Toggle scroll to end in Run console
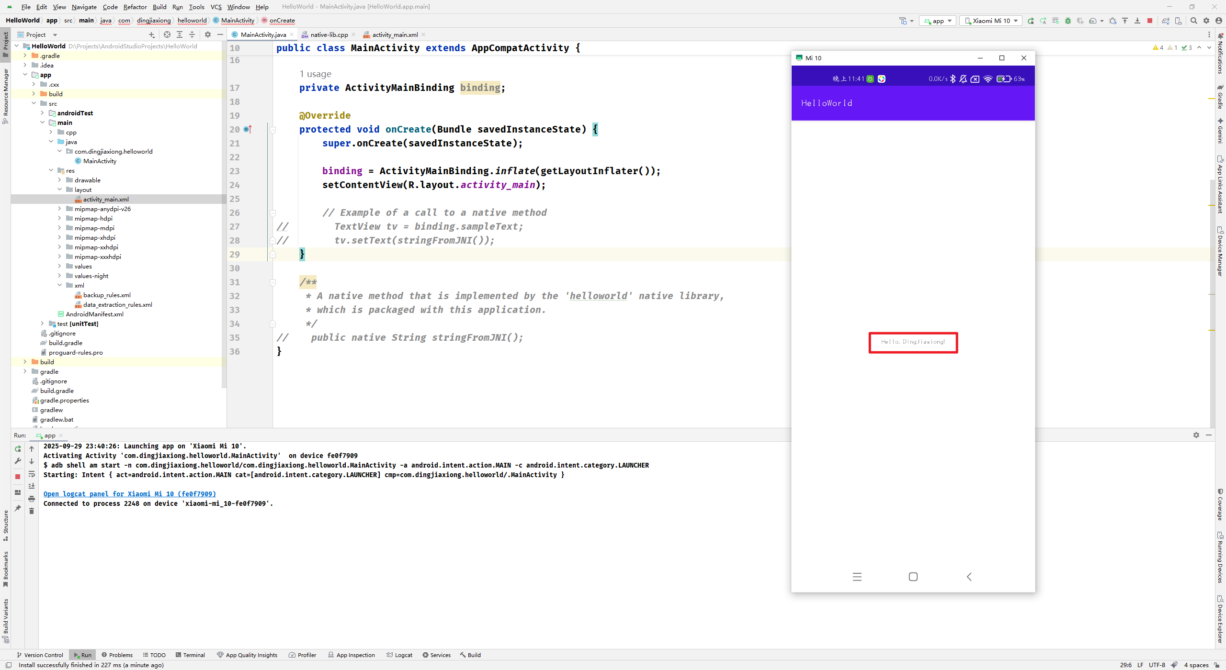The image size is (1226, 670). [x=32, y=486]
